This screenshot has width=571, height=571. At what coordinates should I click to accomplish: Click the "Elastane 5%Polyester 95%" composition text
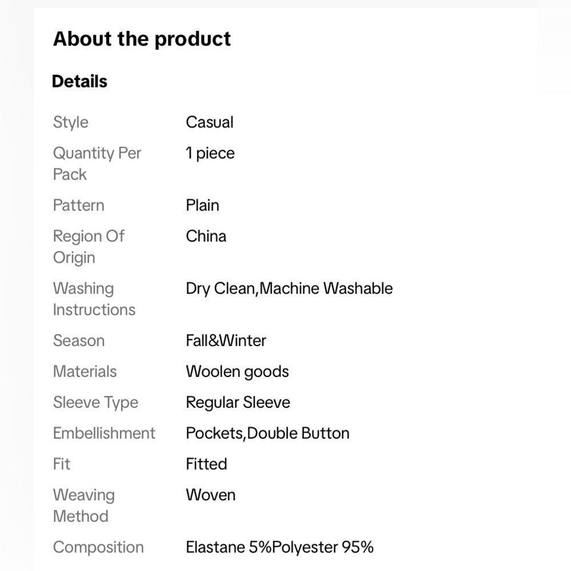[x=279, y=548]
